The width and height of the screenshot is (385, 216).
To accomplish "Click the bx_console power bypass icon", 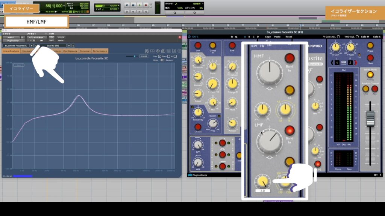I will tap(189, 37).
